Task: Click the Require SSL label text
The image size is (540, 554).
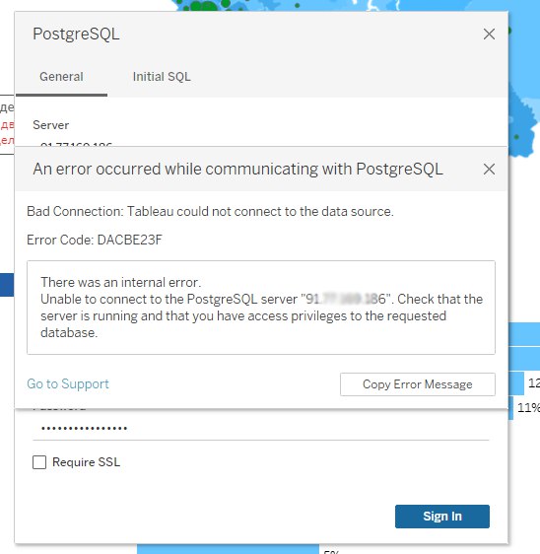Action: [86, 461]
